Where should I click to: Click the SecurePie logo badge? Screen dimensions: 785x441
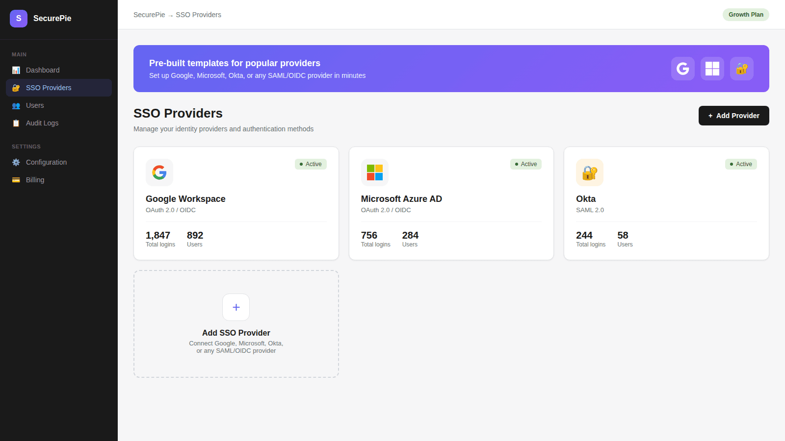pos(19,18)
